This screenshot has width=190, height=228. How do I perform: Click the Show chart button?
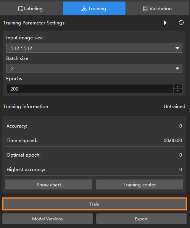coord(49,184)
